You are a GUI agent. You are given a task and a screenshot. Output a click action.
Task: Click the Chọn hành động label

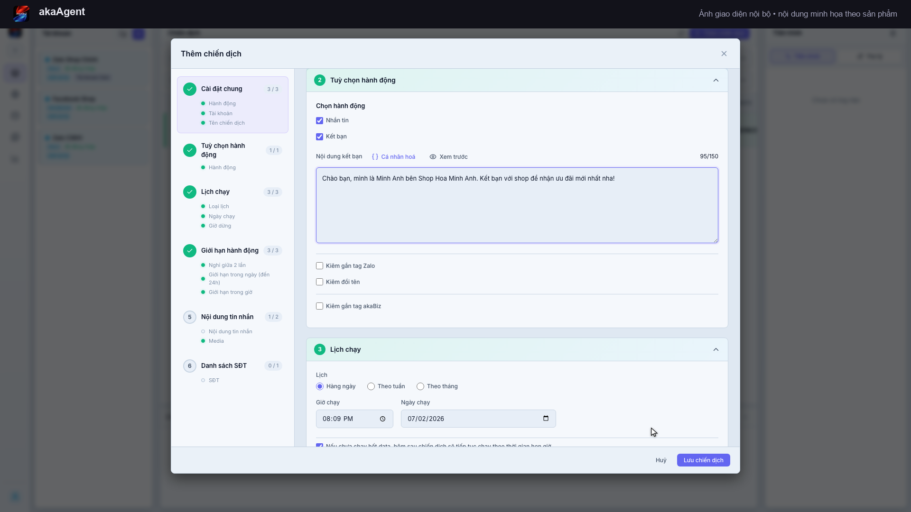point(341,106)
